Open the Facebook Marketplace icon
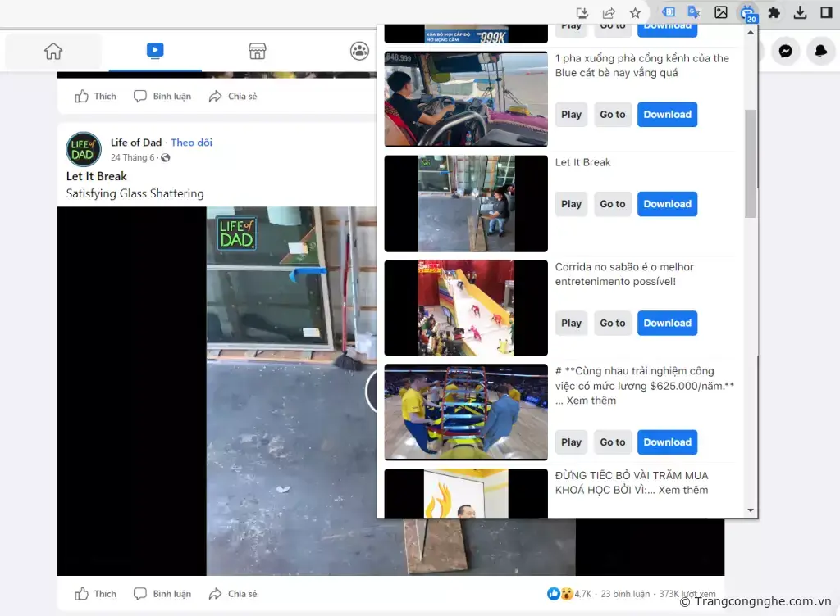840x616 pixels. (x=258, y=52)
